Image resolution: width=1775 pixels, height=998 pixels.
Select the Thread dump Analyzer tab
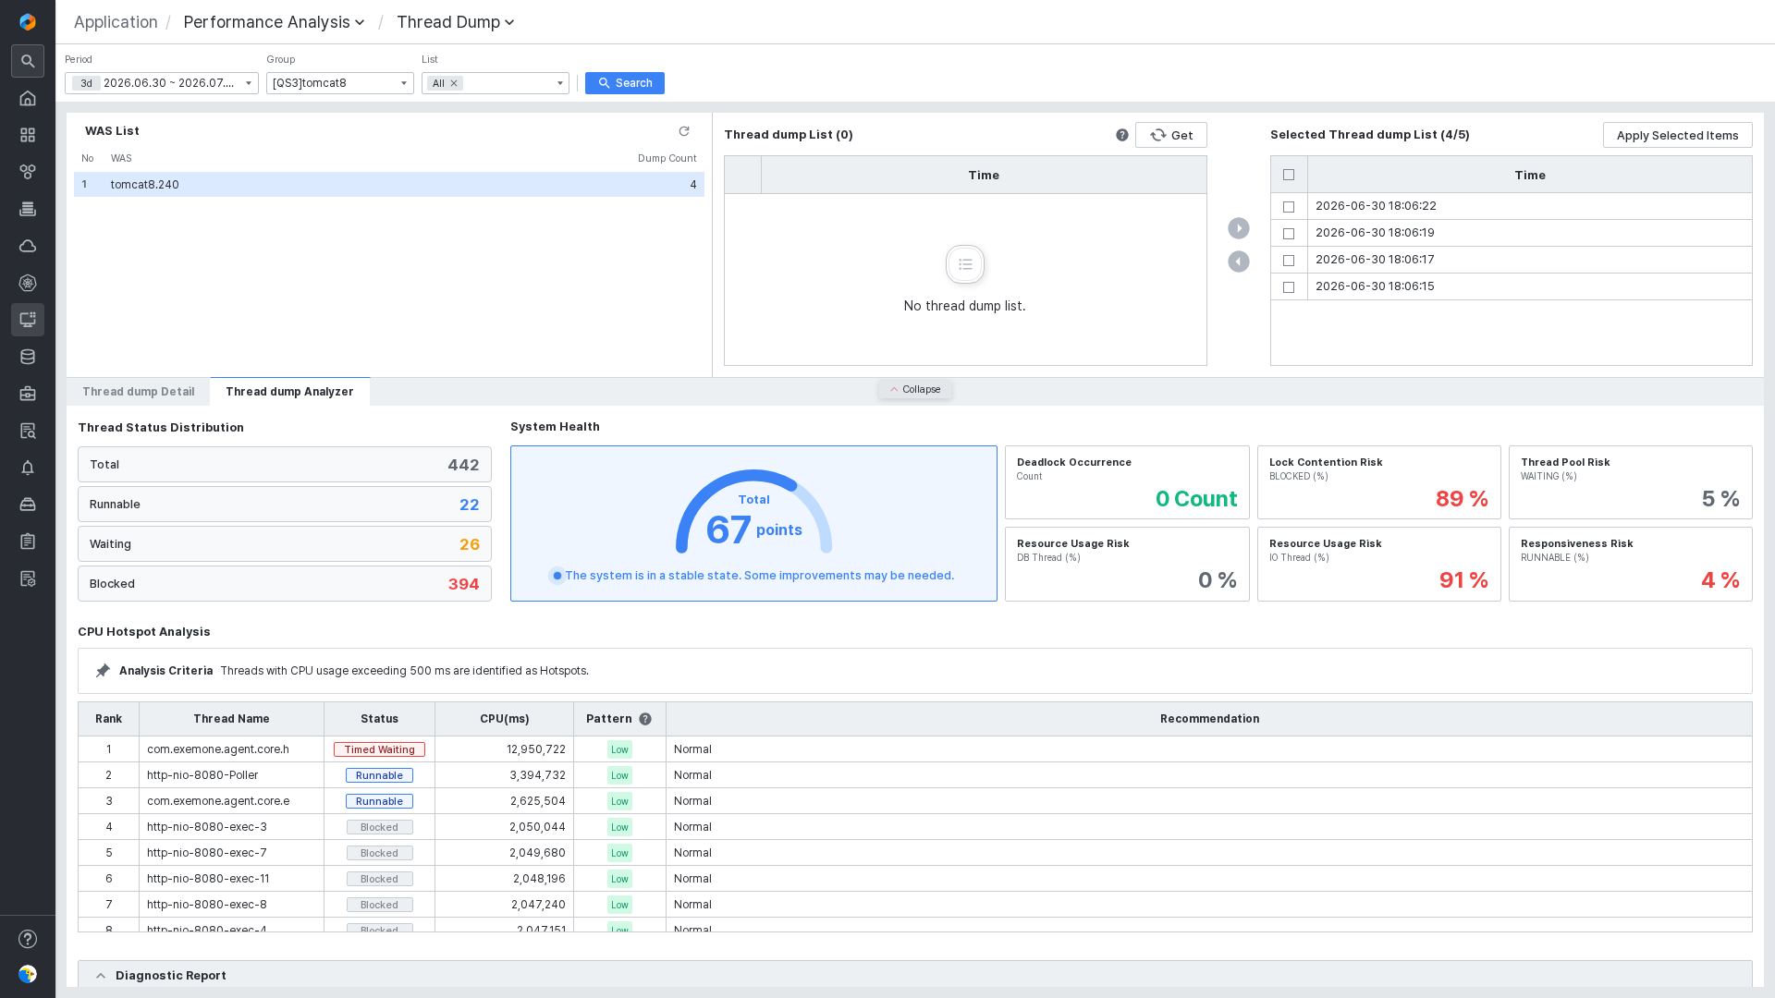tap(289, 392)
